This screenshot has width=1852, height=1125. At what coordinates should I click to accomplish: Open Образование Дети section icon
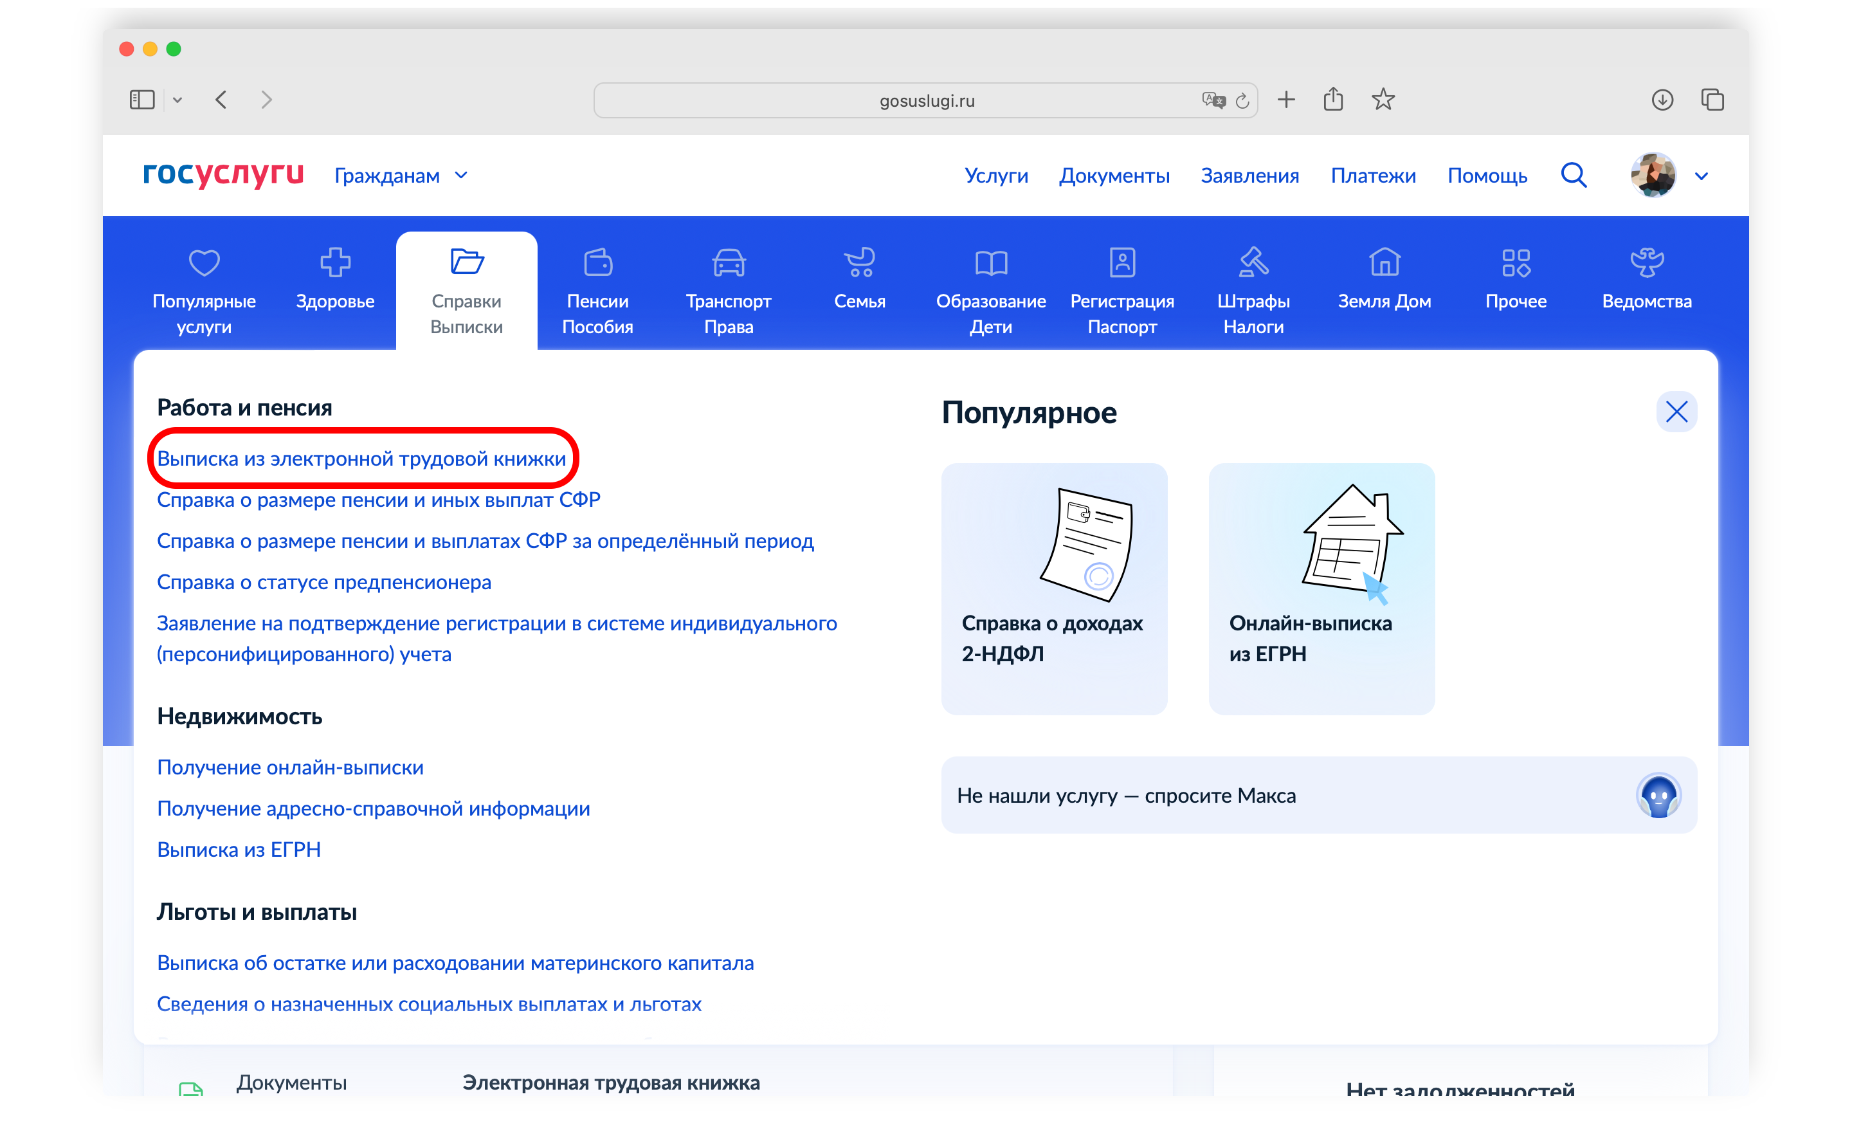(x=992, y=263)
